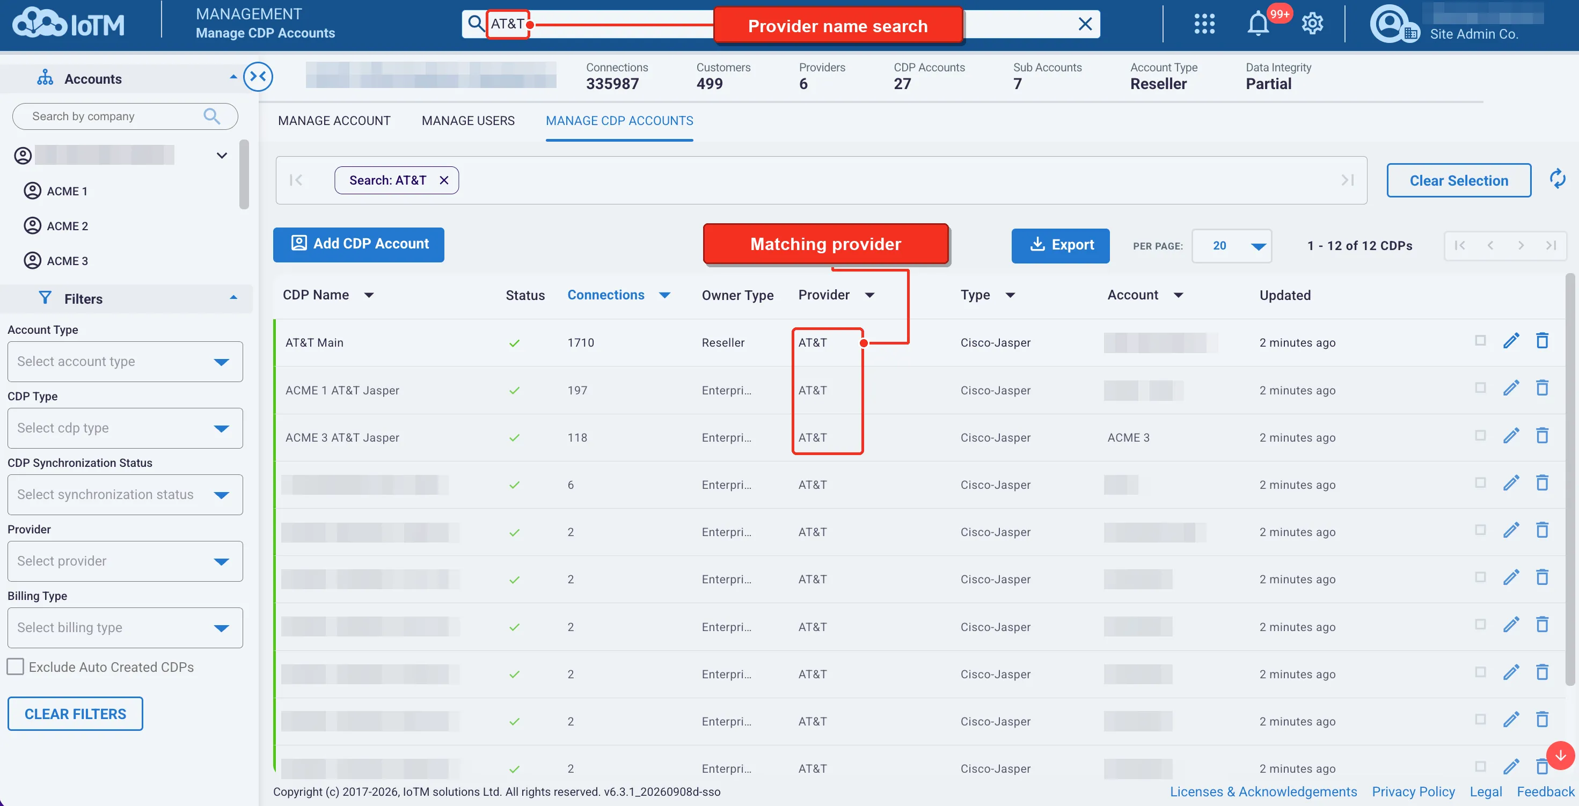Open the Select account type dropdown

tap(125, 362)
